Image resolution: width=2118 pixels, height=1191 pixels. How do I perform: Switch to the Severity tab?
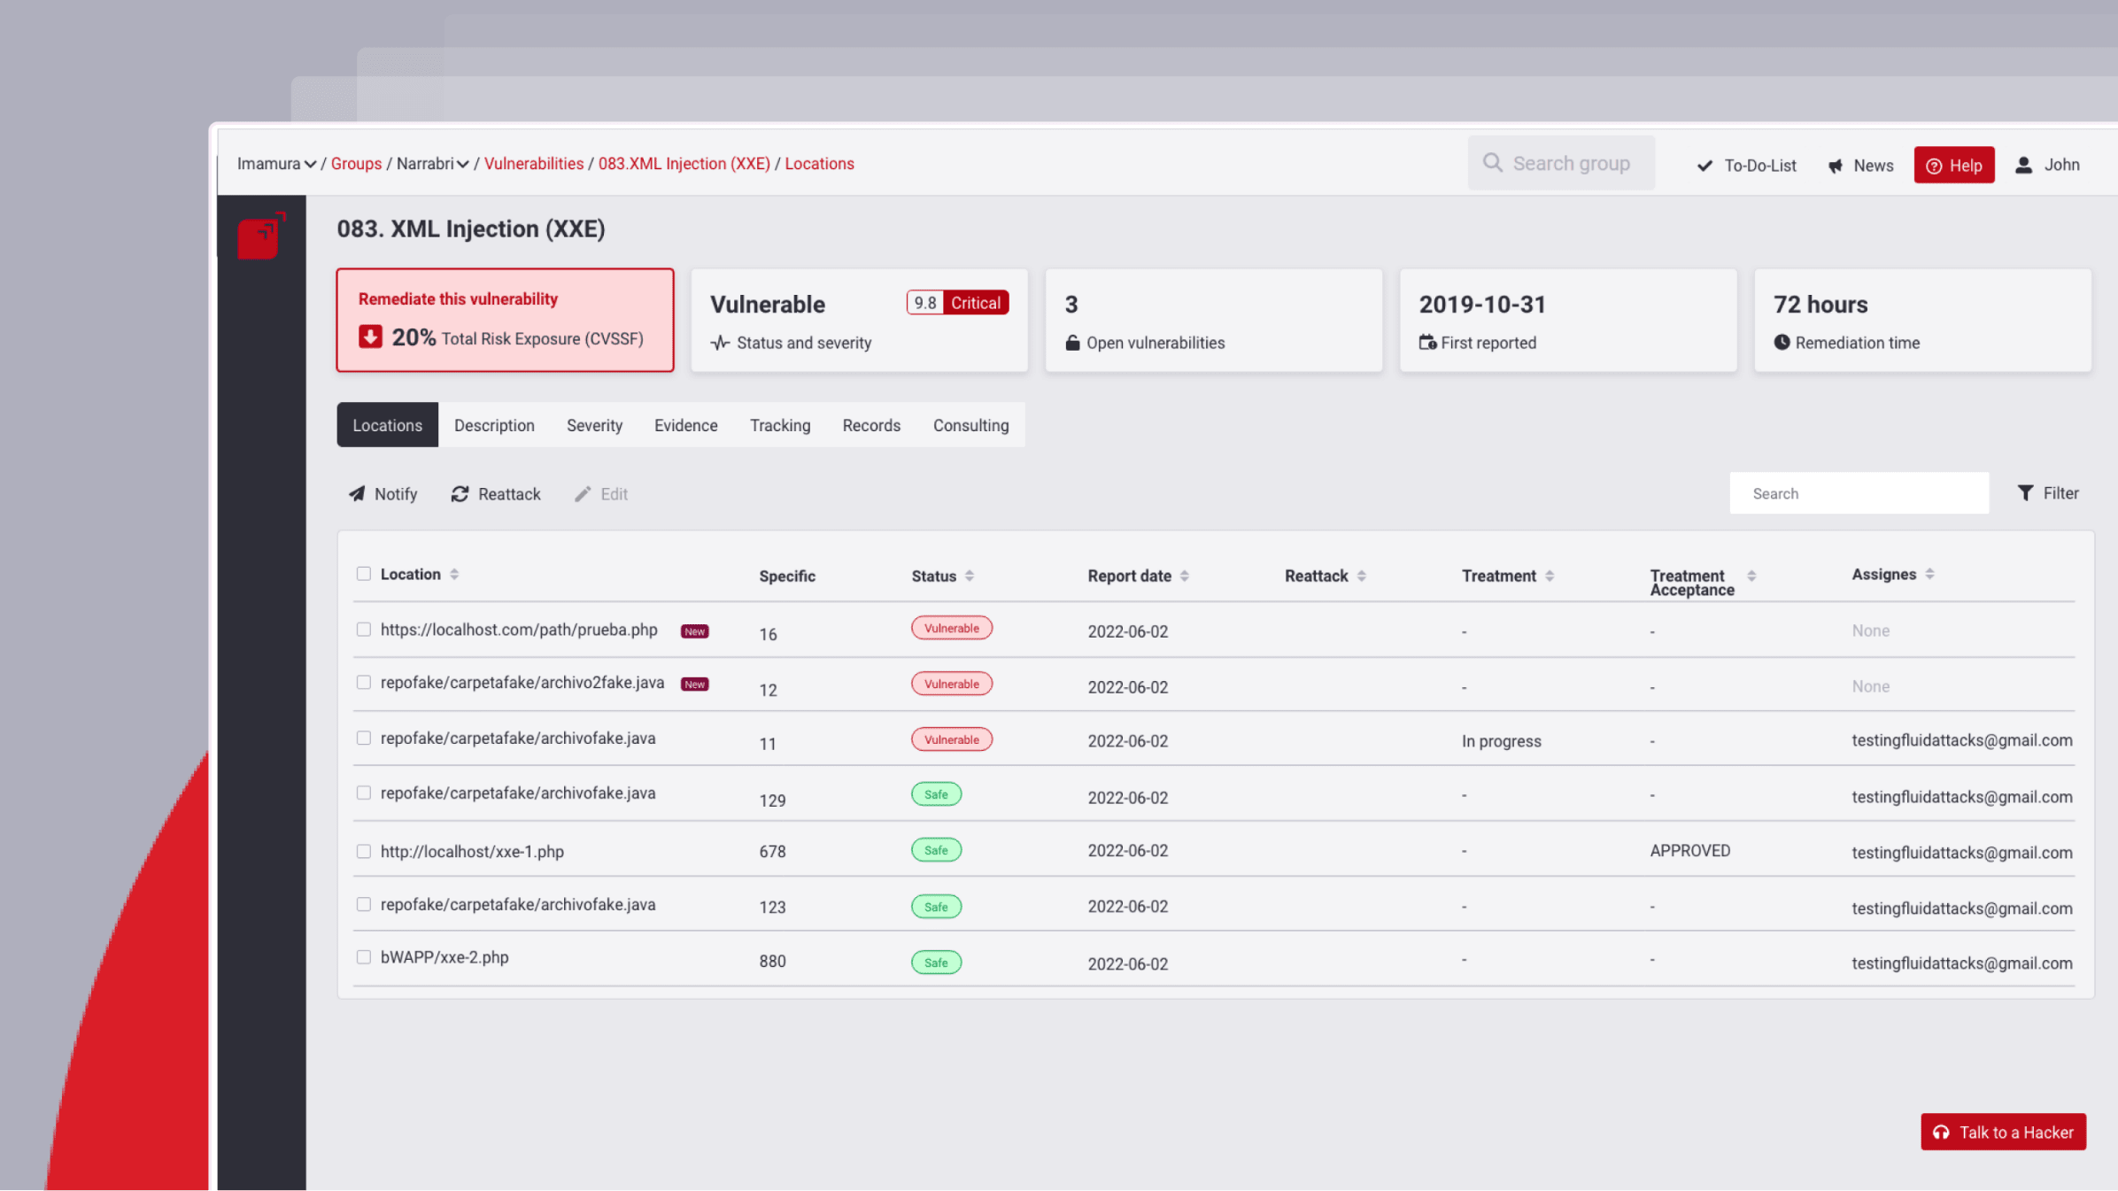[594, 425]
